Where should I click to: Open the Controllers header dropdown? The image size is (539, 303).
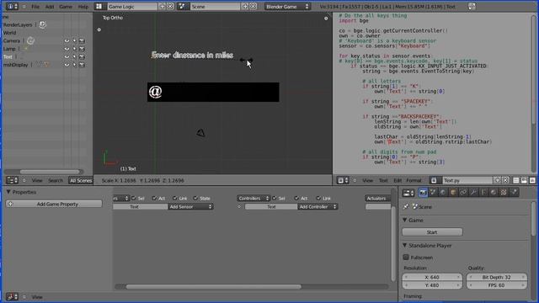pos(253,199)
